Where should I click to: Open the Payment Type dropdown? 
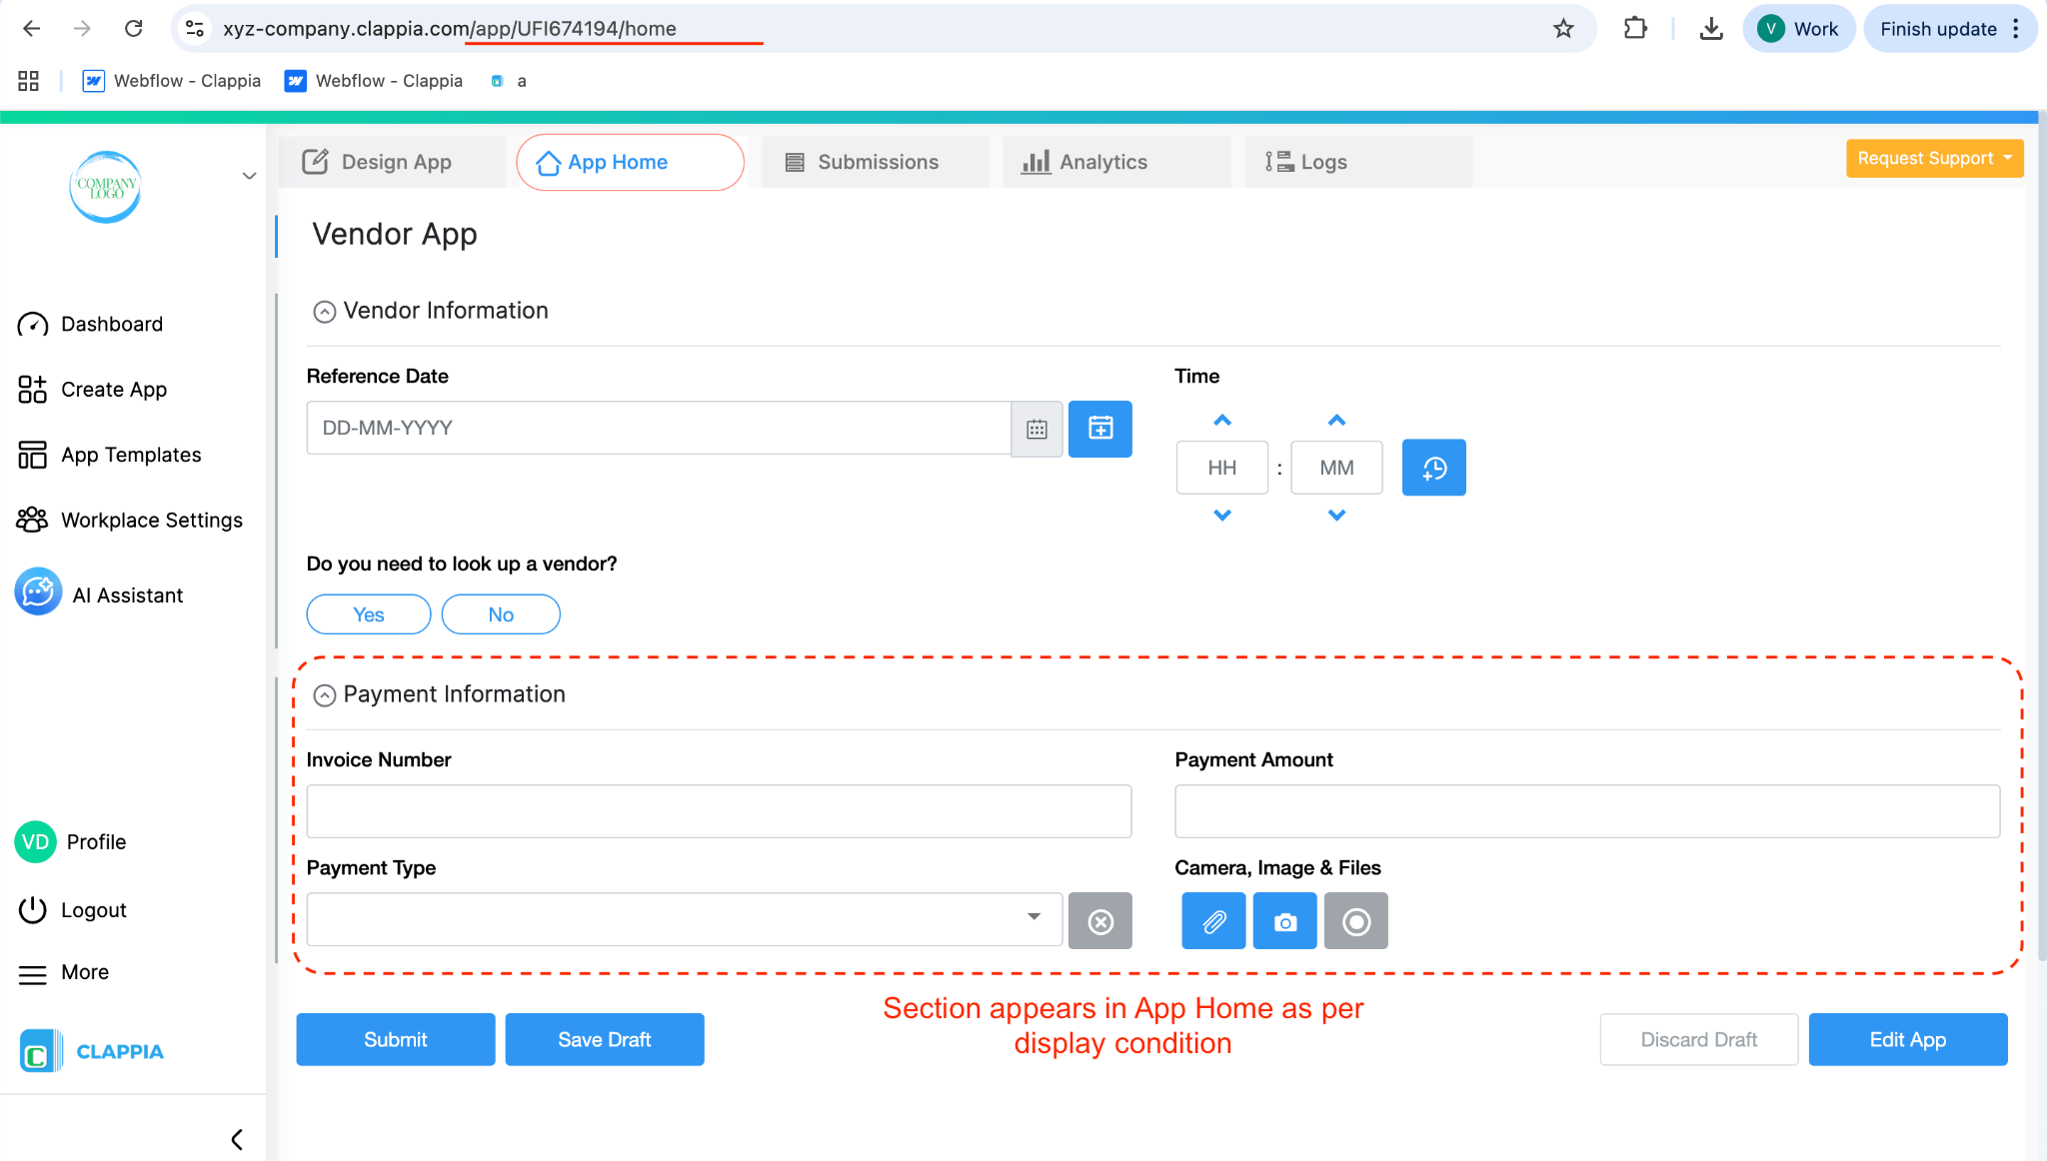pos(684,918)
